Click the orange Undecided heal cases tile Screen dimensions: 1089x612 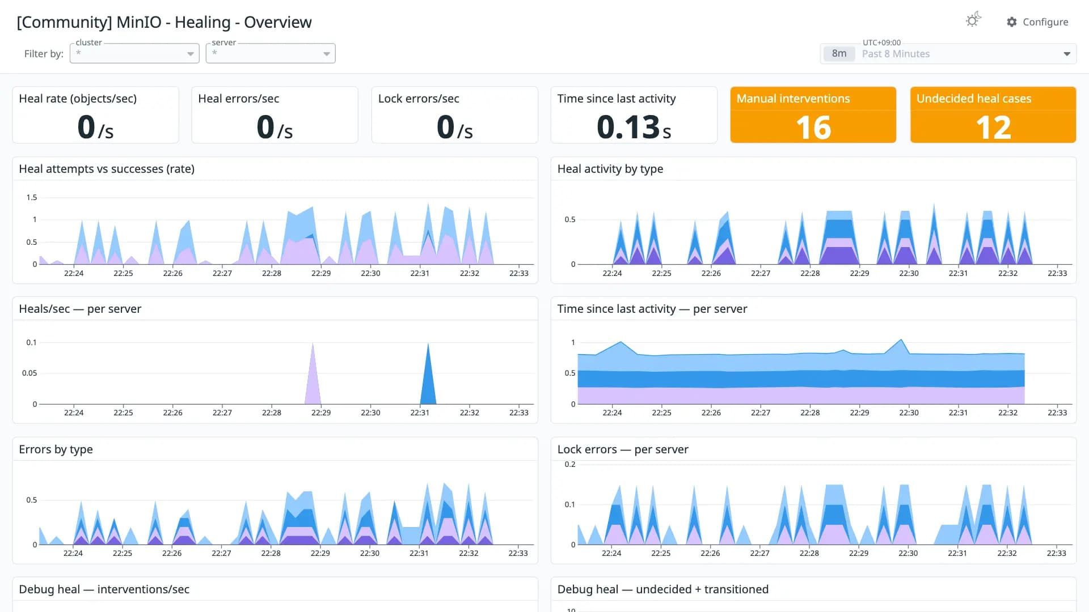[993, 114]
